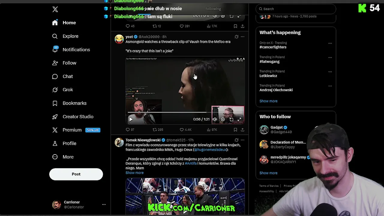Viewport: 384px width, 216px height.
Task: Reply to top post with 45 replies
Action: click(130, 26)
